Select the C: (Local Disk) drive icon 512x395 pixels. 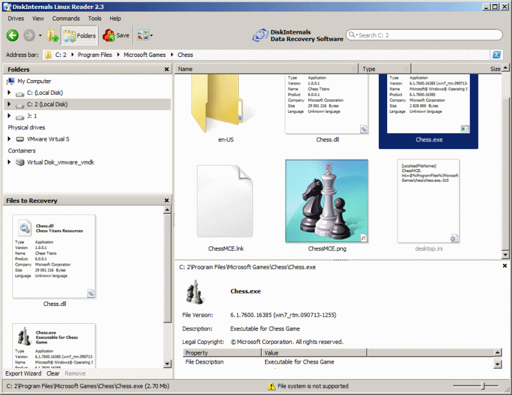(x=20, y=93)
